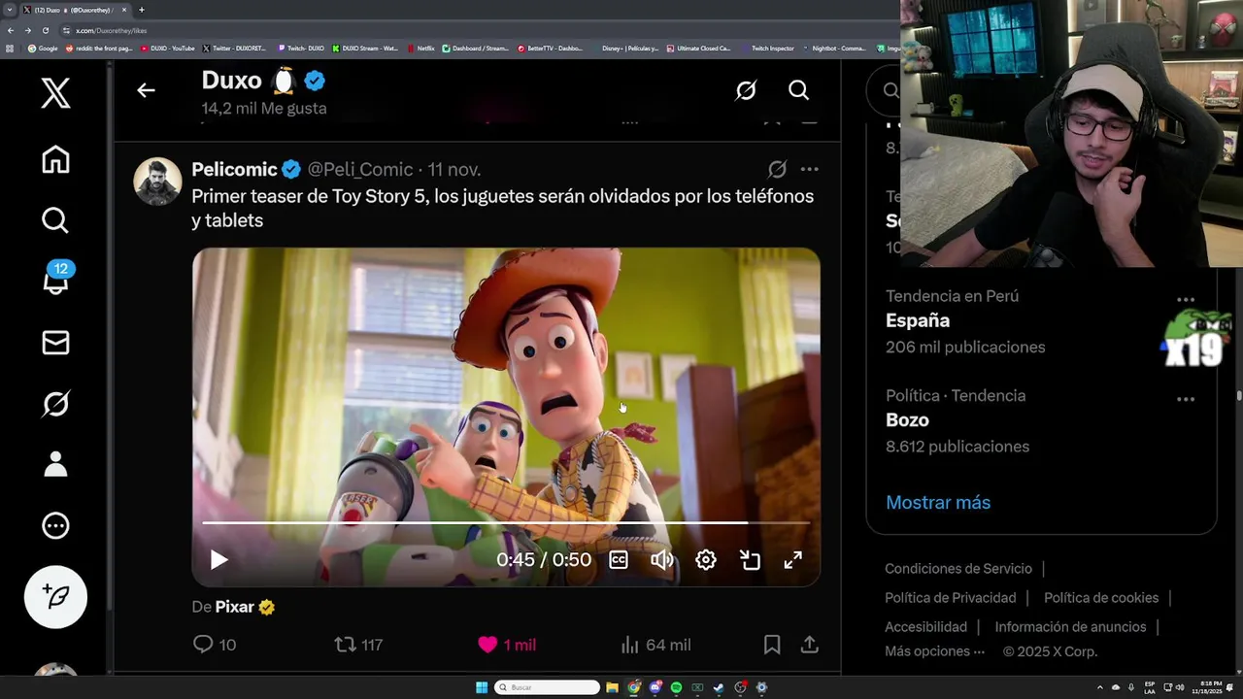This screenshot has width=1243, height=699.
Task: Open the @Peli_Comic handle link
Action: coord(360,169)
